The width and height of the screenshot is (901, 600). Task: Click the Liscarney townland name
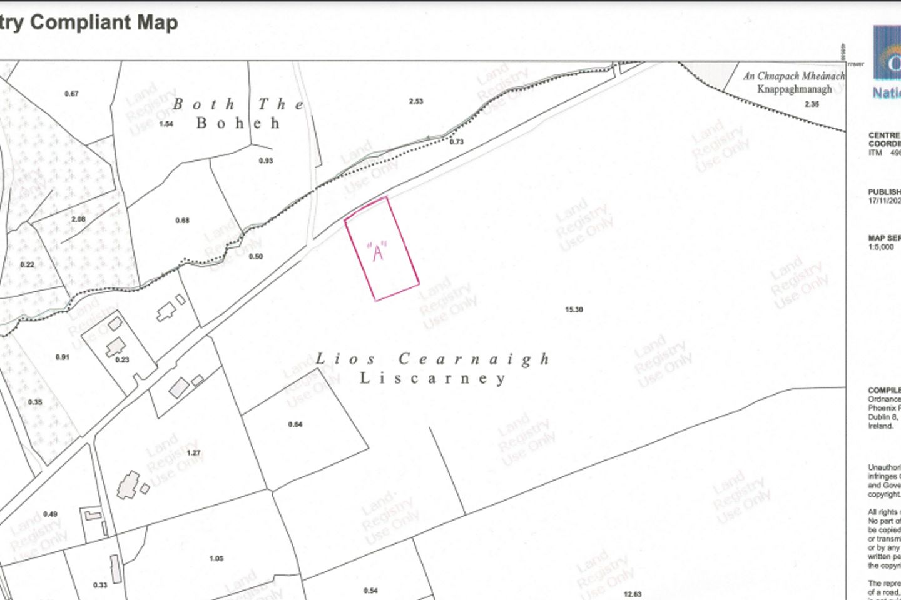tap(432, 379)
